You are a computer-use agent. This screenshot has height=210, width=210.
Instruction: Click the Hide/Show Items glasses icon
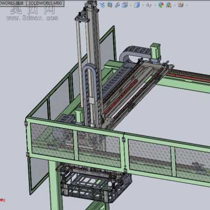[x=149, y=5]
